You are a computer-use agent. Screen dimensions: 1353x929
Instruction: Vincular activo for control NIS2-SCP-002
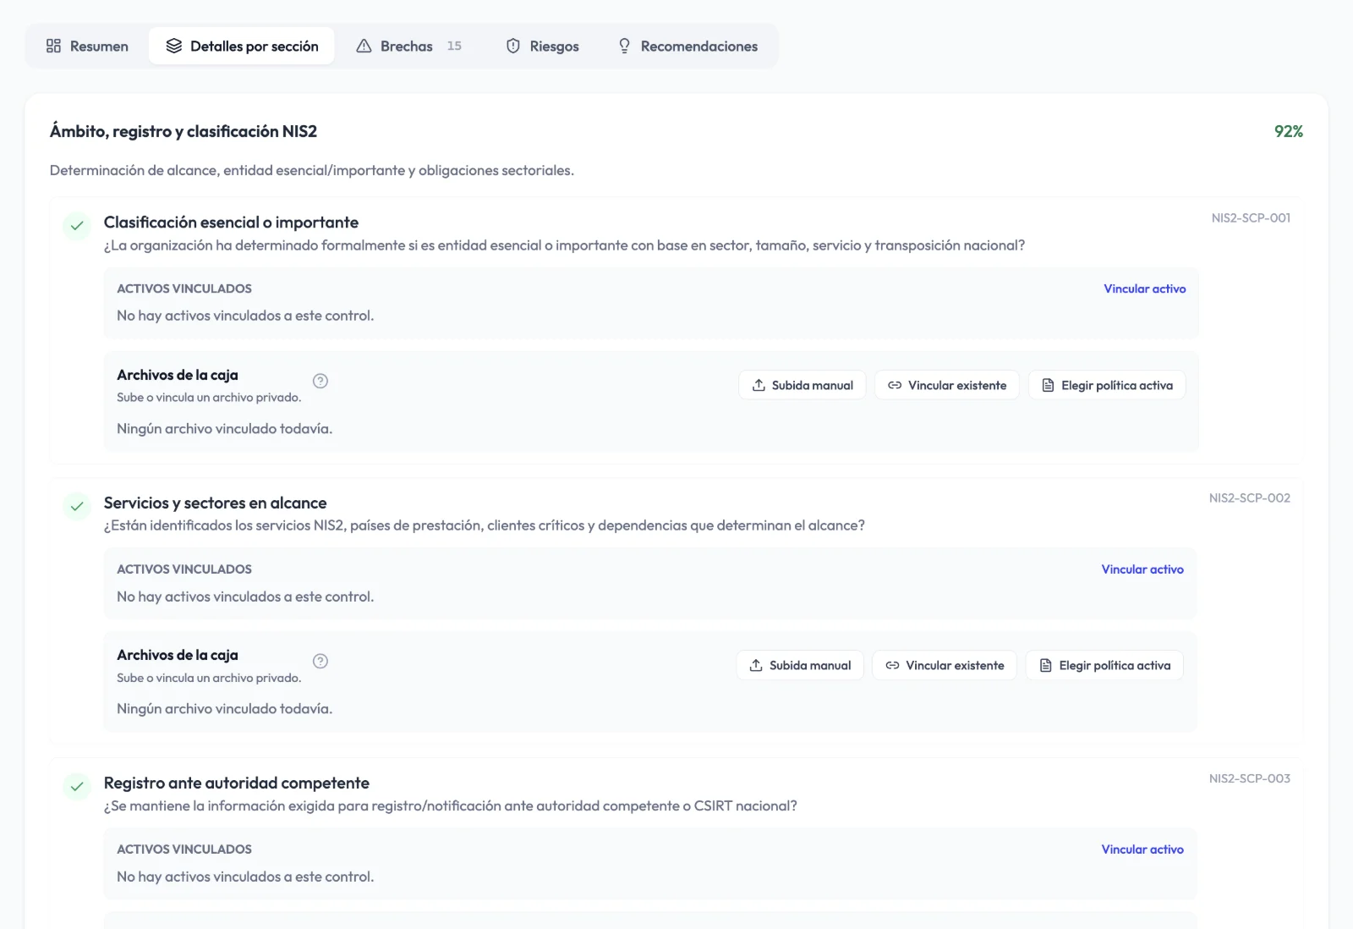point(1142,569)
